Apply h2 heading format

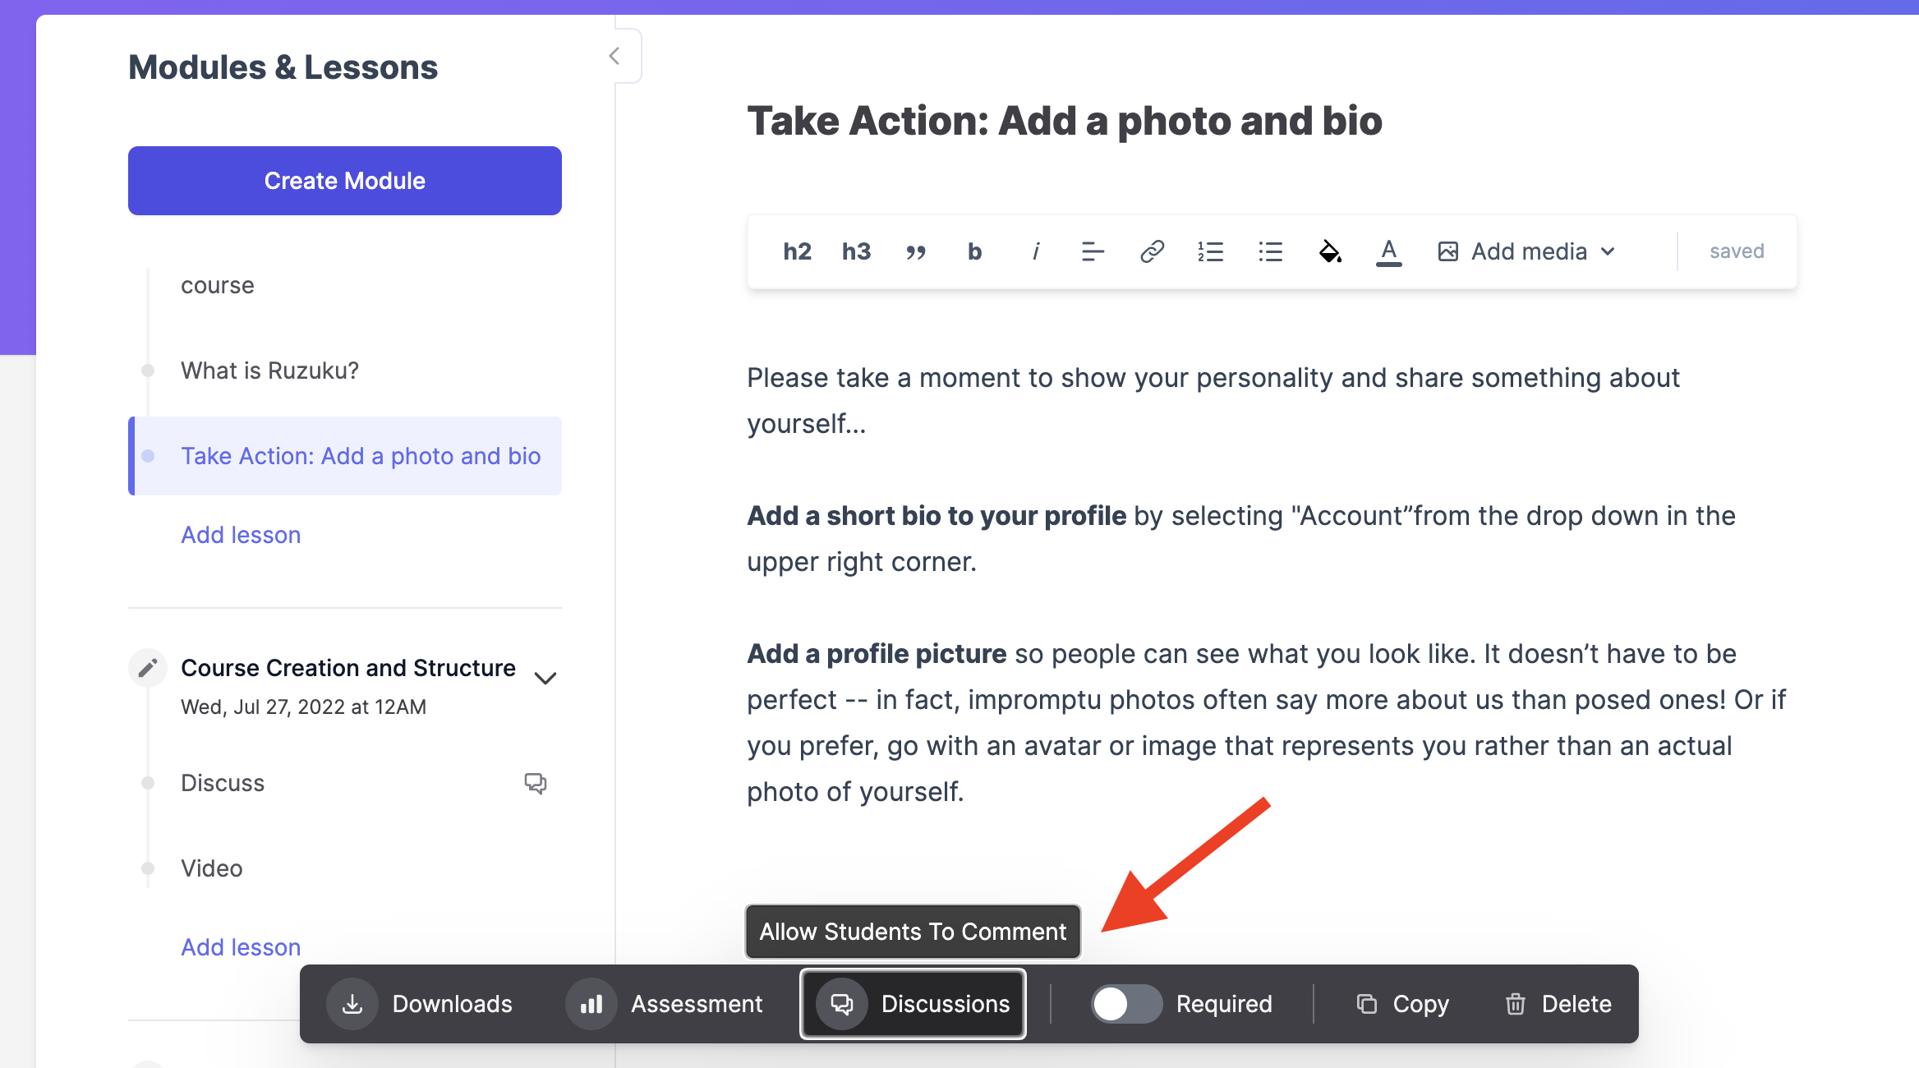tap(797, 251)
